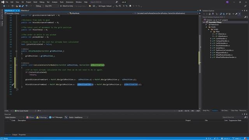Switch to the AStarLite.cs tab

[x=25, y=10]
